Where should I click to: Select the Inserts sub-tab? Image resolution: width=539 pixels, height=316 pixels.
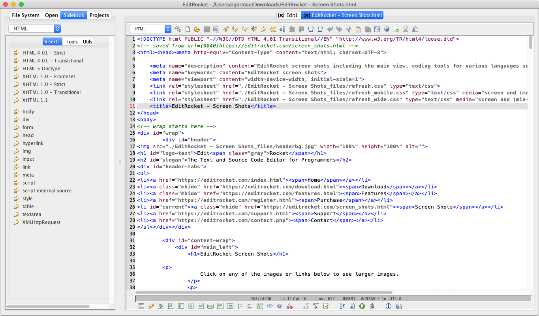52,41
